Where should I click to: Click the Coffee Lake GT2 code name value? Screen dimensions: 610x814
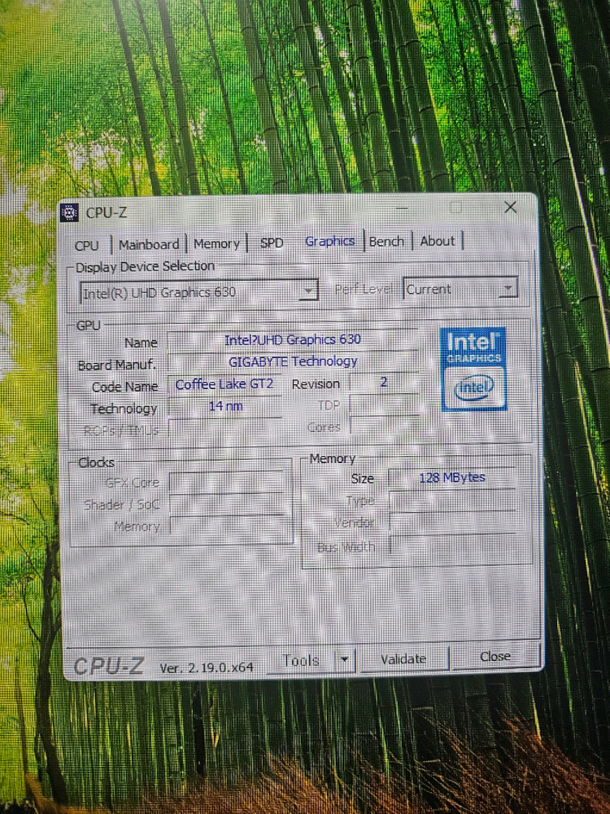(224, 385)
